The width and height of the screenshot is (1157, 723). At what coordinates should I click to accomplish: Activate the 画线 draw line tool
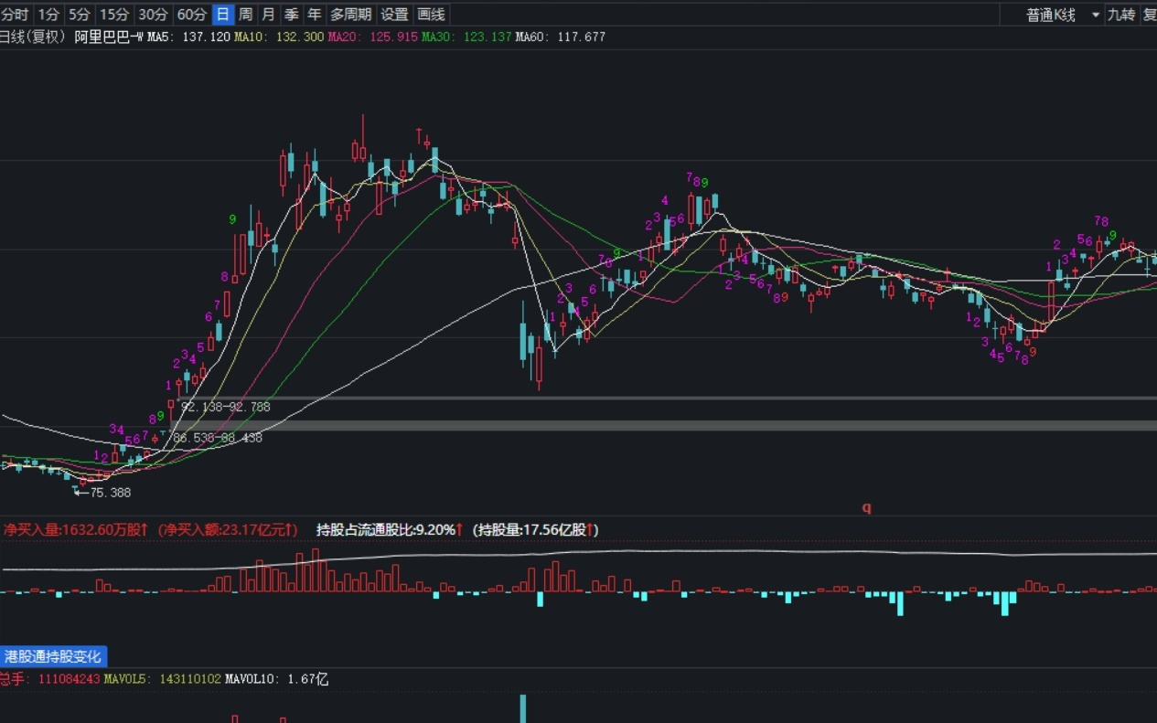tap(431, 15)
